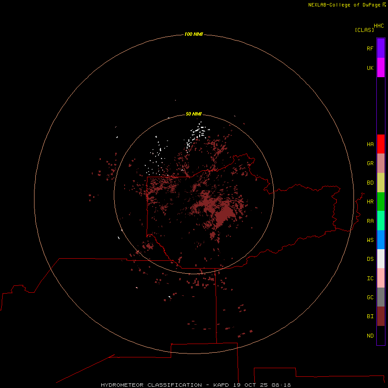This screenshot has width=388, height=388.
Task: Click the RA light green swatch
Action: (x=381, y=221)
